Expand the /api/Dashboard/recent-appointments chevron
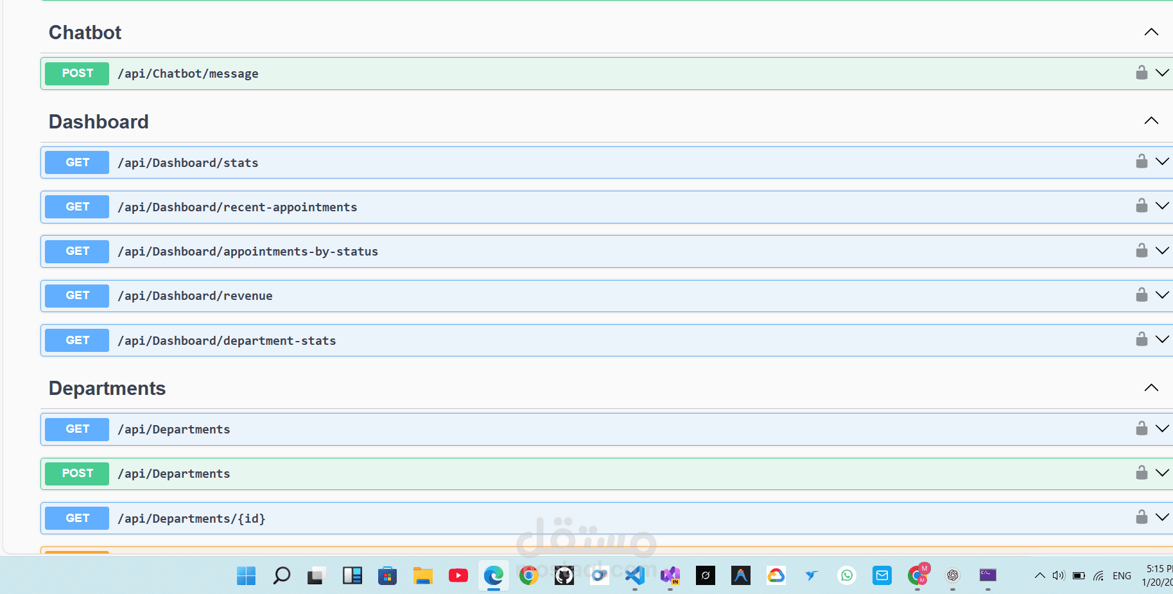This screenshot has width=1173, height=594. coord(1162,205)
